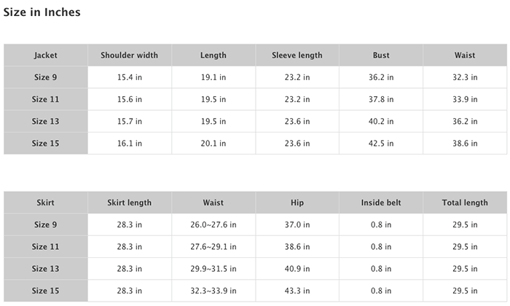Click the 43.3 in hip cell
The width and height of the screenshot is (510, 306).
coord(297,291)
